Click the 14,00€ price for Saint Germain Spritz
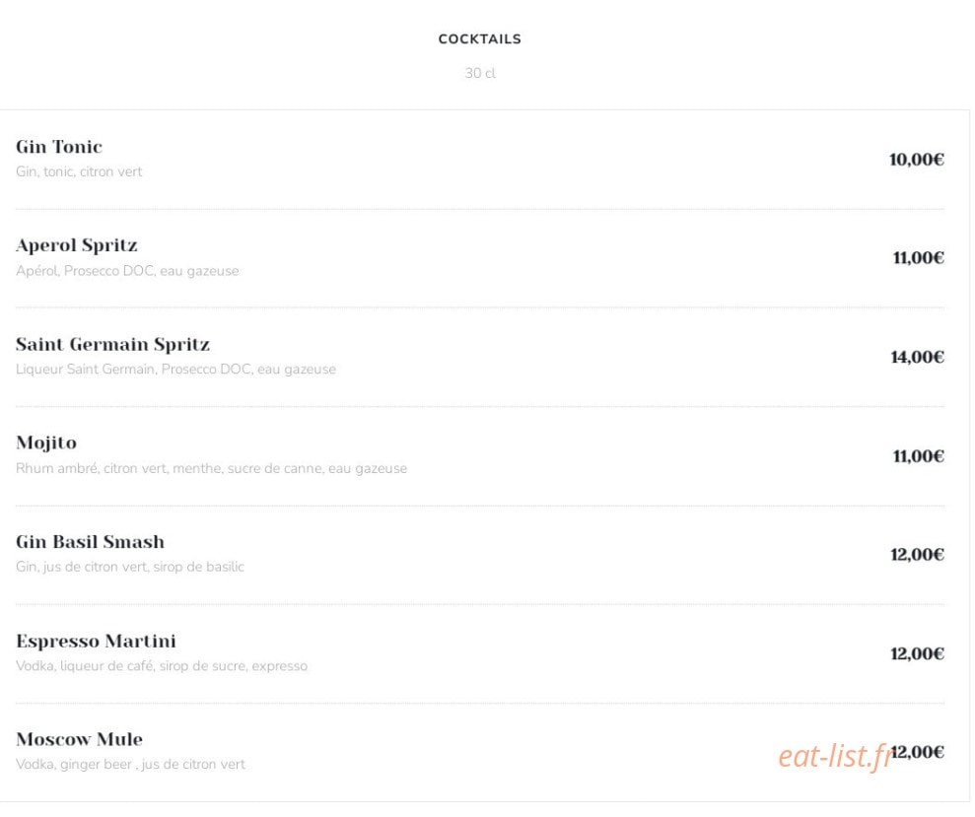975x817 pixels. click(x=917, y=357)
